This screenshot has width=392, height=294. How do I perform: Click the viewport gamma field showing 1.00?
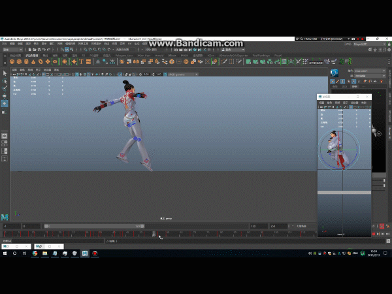click(159, 74)
